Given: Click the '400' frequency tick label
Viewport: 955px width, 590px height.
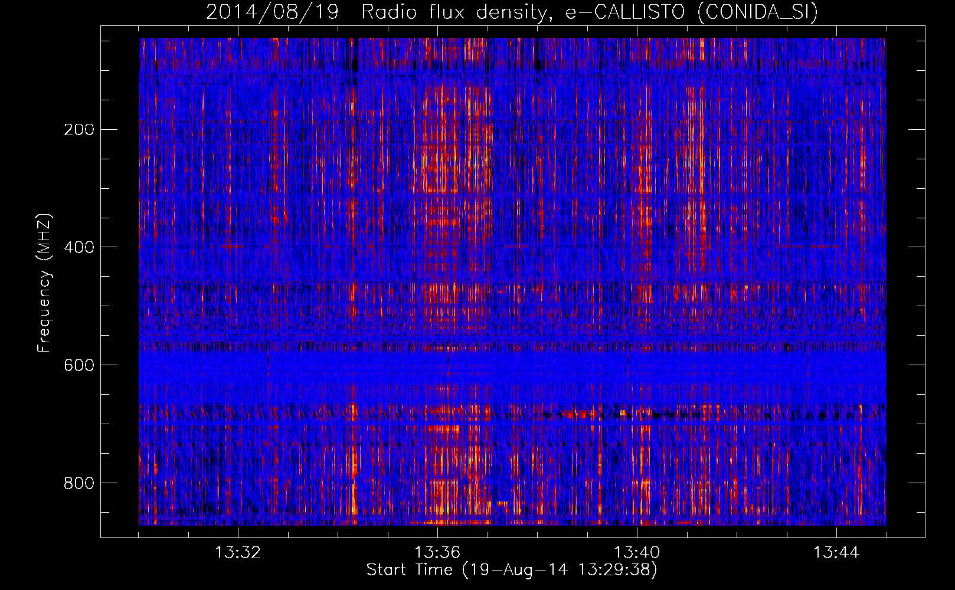Looking at the screenshot, I should click(x=79, y=247).
